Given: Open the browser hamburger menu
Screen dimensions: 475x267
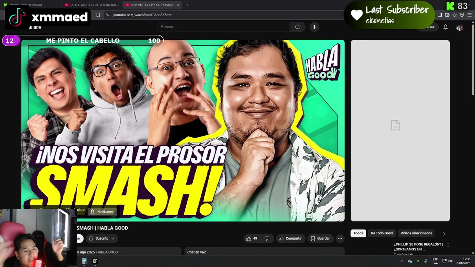Looking at the screenshot, I should pyautogui.click(x=469, y=15).
